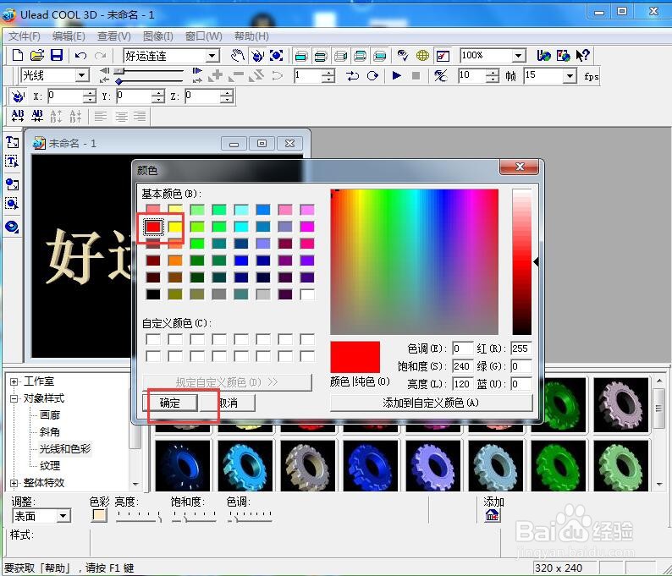Screen dimensions: 672x576
Task: Click the 亮度 slider in attributes panel
Action: (x=139, y=517)
